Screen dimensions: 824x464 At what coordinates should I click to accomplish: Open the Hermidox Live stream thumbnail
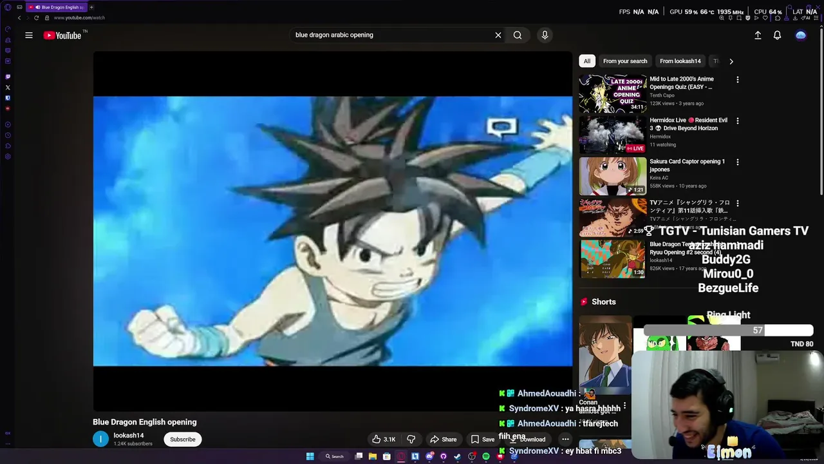(612, 135)
